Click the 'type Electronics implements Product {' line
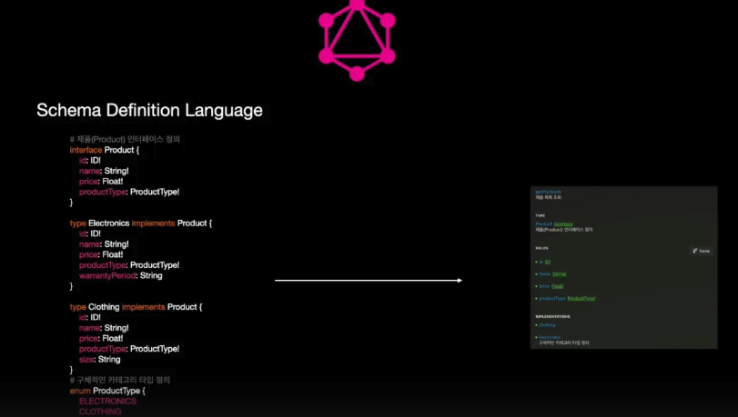 (141, 223)
